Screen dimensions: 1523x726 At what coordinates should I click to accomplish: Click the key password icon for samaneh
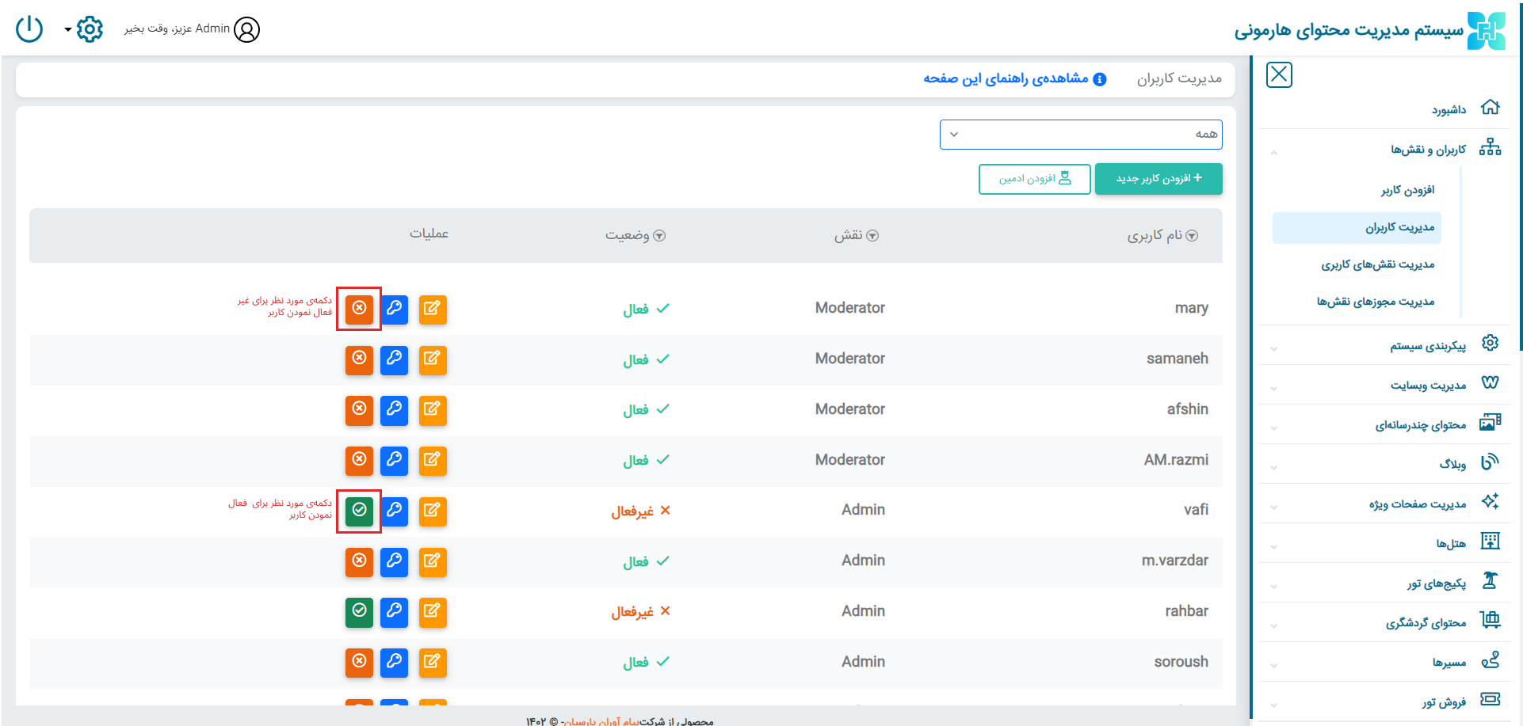394,359
